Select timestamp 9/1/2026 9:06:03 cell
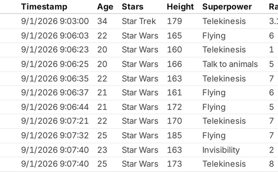This screenshot has width=278, height=173. point(55,35)
